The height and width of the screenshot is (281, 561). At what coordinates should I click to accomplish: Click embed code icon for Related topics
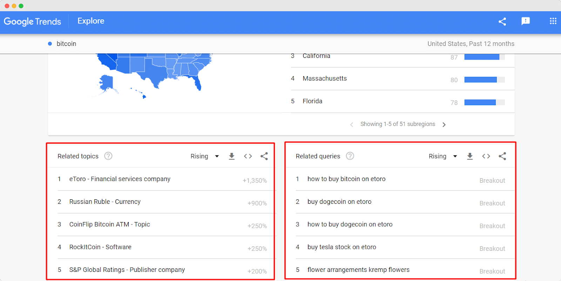coord(248,156)
